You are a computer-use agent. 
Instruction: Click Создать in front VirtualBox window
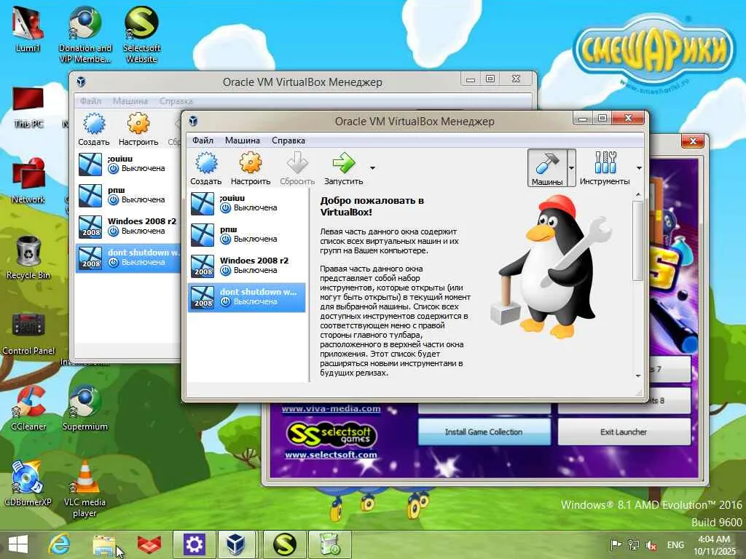pos(206,168)
